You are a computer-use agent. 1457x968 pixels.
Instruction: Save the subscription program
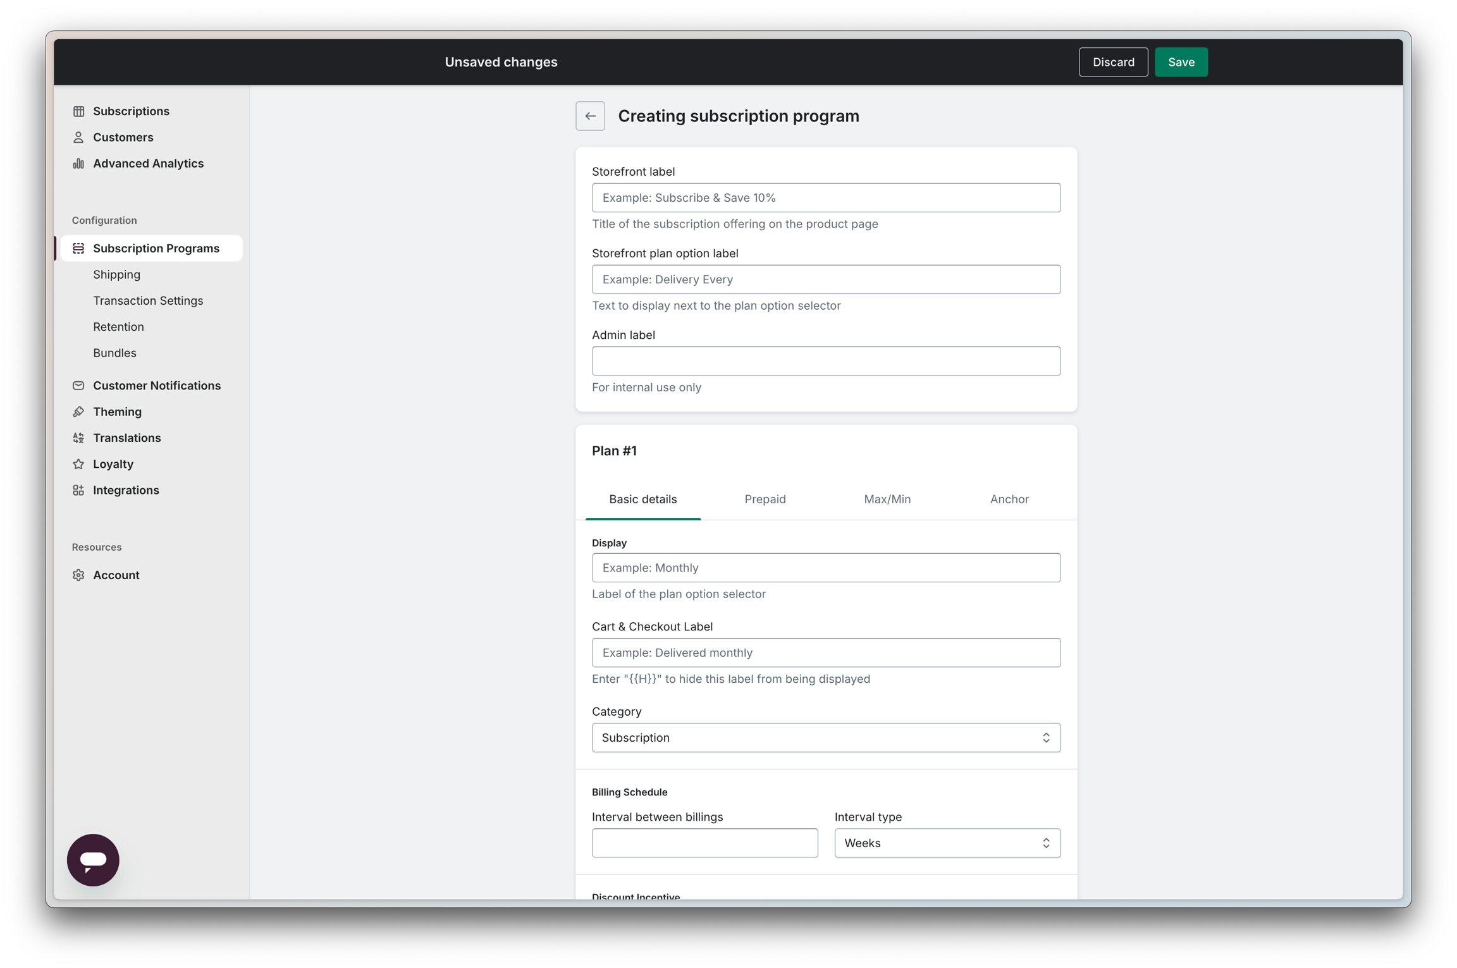pyautogui.click(x=1181, y=62)
